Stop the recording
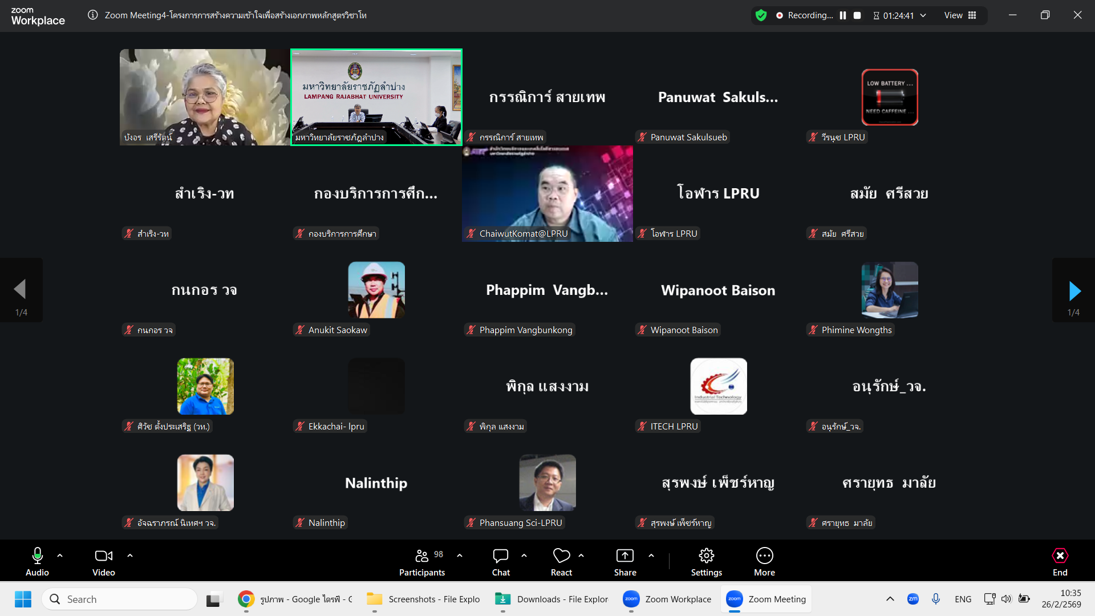Image resolution: width=1095 pixels, height=616 pixels. coord(857,15)
